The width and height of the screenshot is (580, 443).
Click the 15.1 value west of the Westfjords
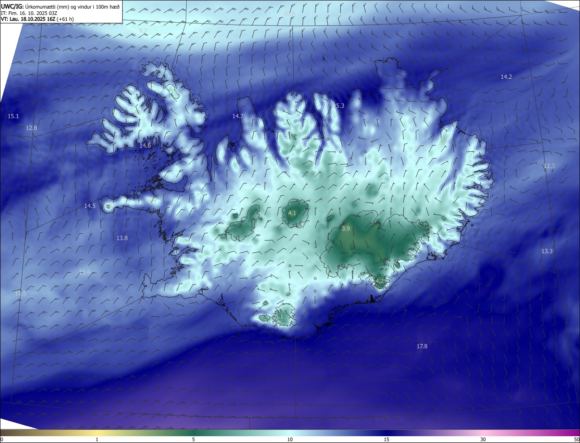coord(13,116)
